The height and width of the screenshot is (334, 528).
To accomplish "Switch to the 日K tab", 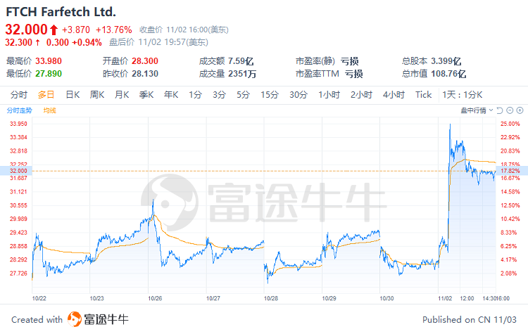I will click(x=73, y=95).
